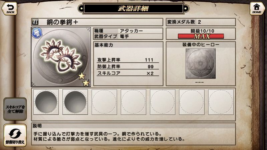Select the sixth empty skill core slot

tap(192, 102)
